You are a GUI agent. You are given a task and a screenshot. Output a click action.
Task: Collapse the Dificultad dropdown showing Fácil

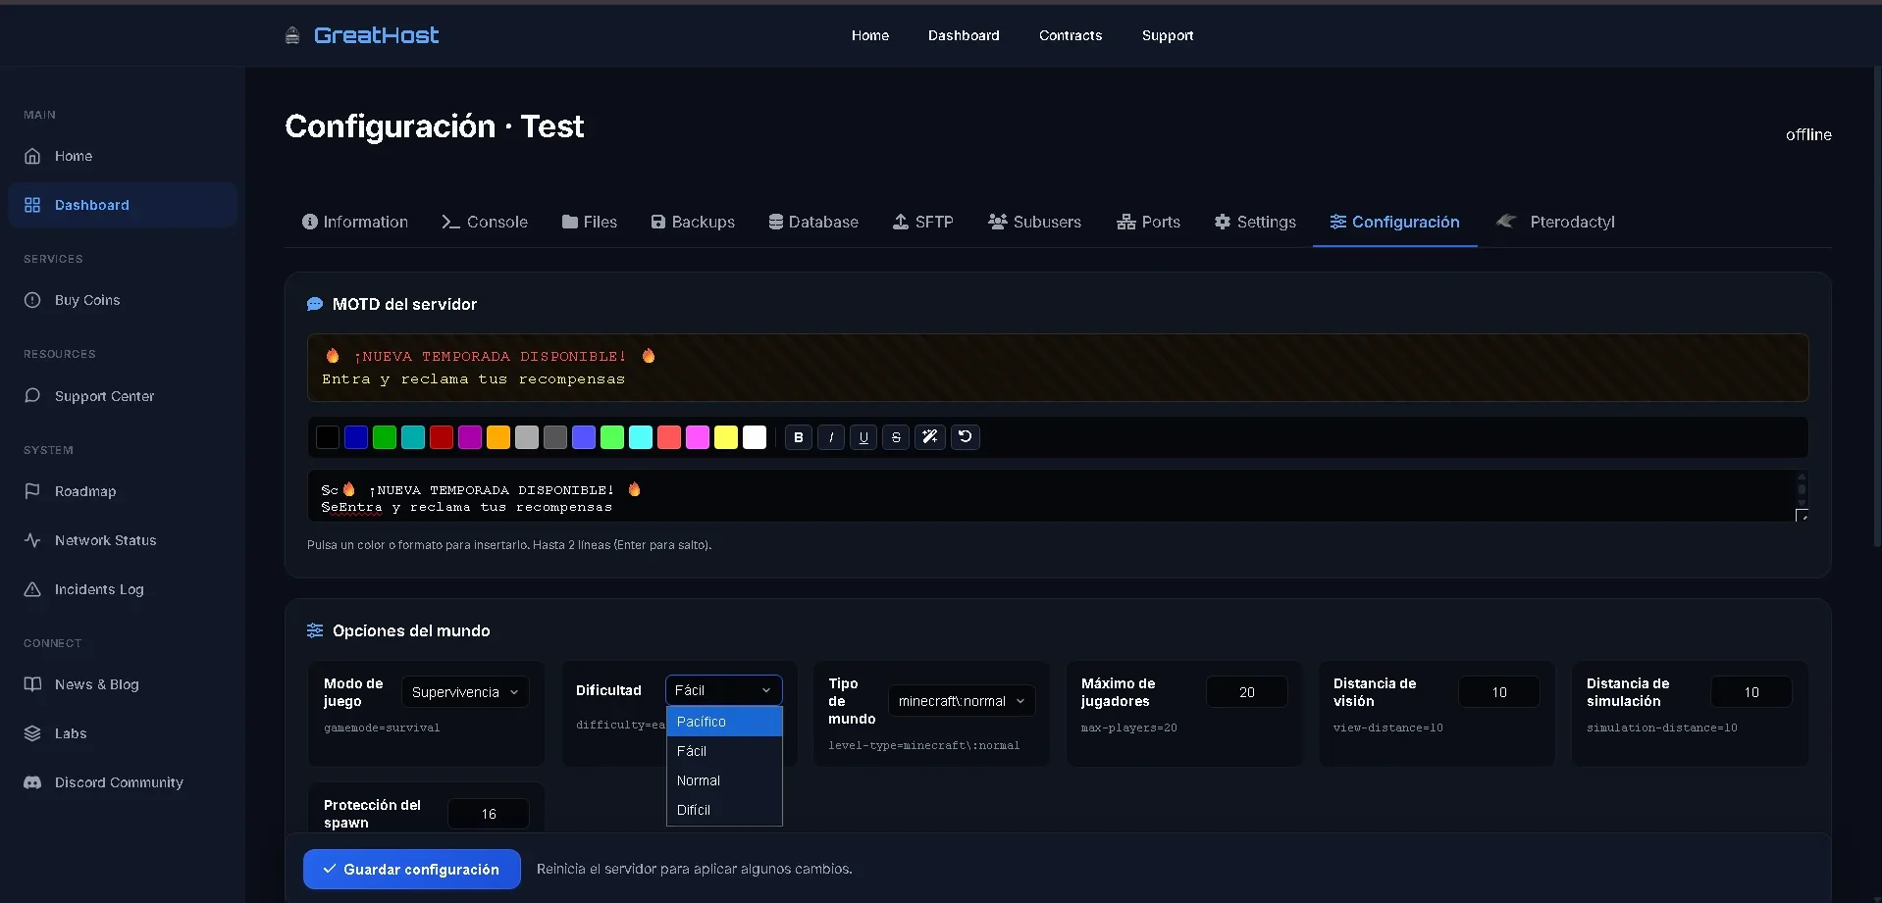tap(724, 690)
